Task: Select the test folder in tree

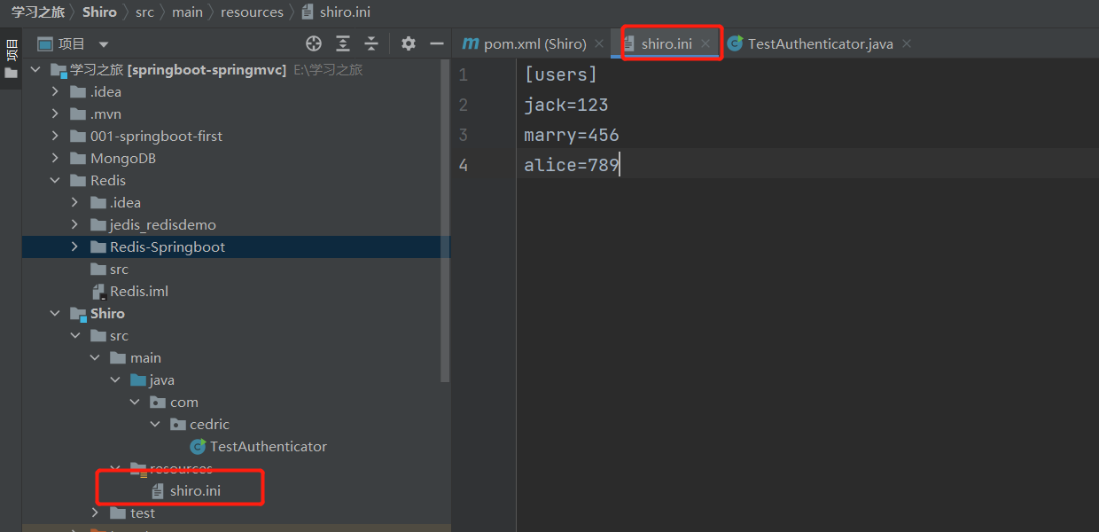Action: click(143, 513)
